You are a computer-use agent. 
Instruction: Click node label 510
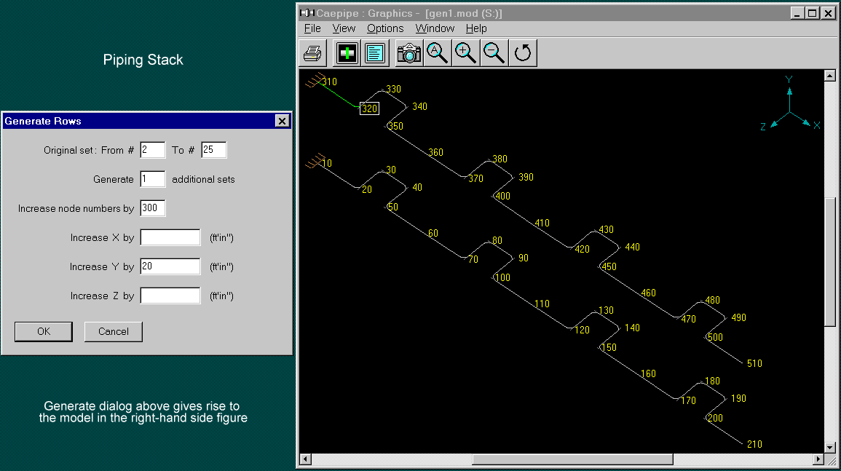click(x=754, y=363)
